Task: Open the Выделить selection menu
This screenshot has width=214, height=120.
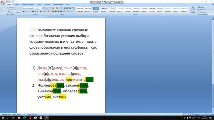Action: [202, 12]
